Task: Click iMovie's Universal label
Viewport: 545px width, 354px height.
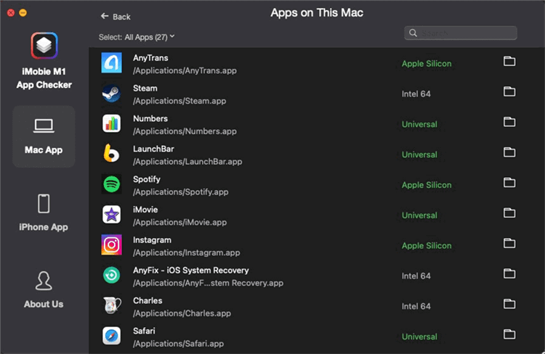Action: (419, 215)
